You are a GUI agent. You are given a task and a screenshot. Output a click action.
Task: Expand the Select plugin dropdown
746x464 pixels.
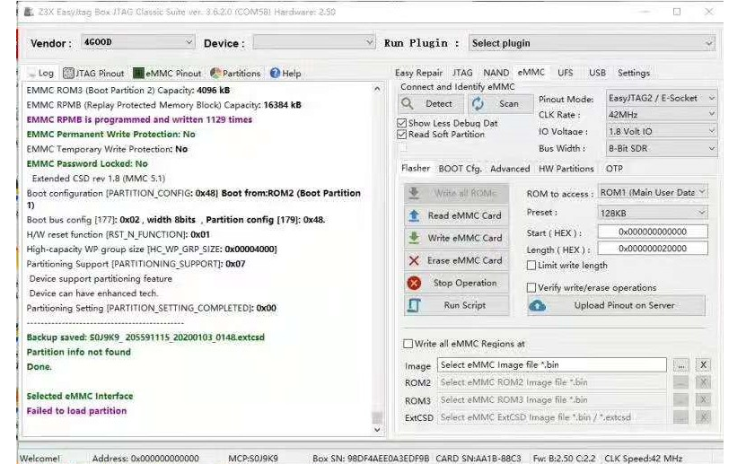(x=592, y=43)
